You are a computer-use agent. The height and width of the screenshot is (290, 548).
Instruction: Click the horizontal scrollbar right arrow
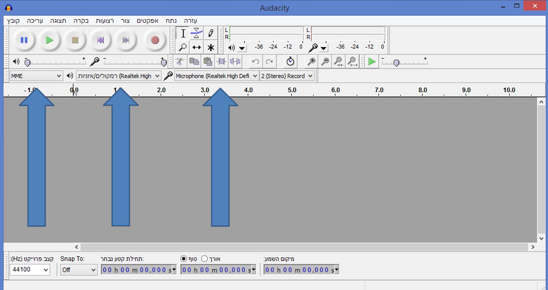(x=533, y=247)
